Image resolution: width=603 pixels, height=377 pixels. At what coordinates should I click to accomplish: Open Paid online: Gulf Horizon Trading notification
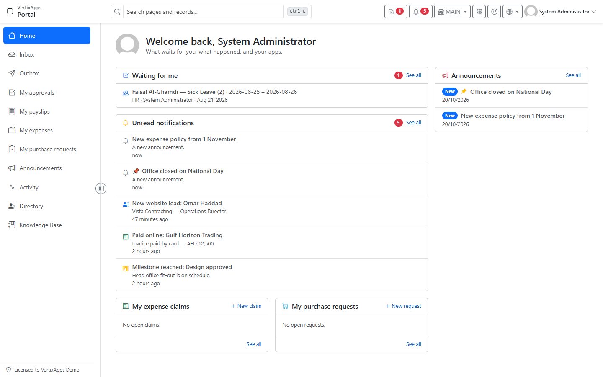[272, 243]
